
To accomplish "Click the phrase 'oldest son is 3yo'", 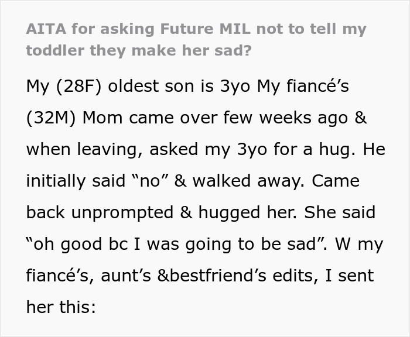I will 179,85.
